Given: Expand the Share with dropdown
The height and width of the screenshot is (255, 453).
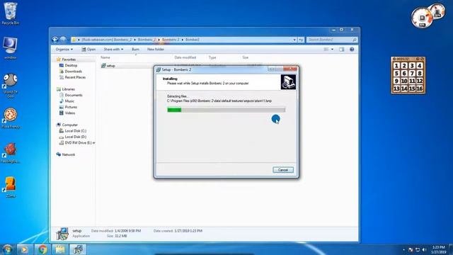Looking at the screenshot, I should pos(113,50).
